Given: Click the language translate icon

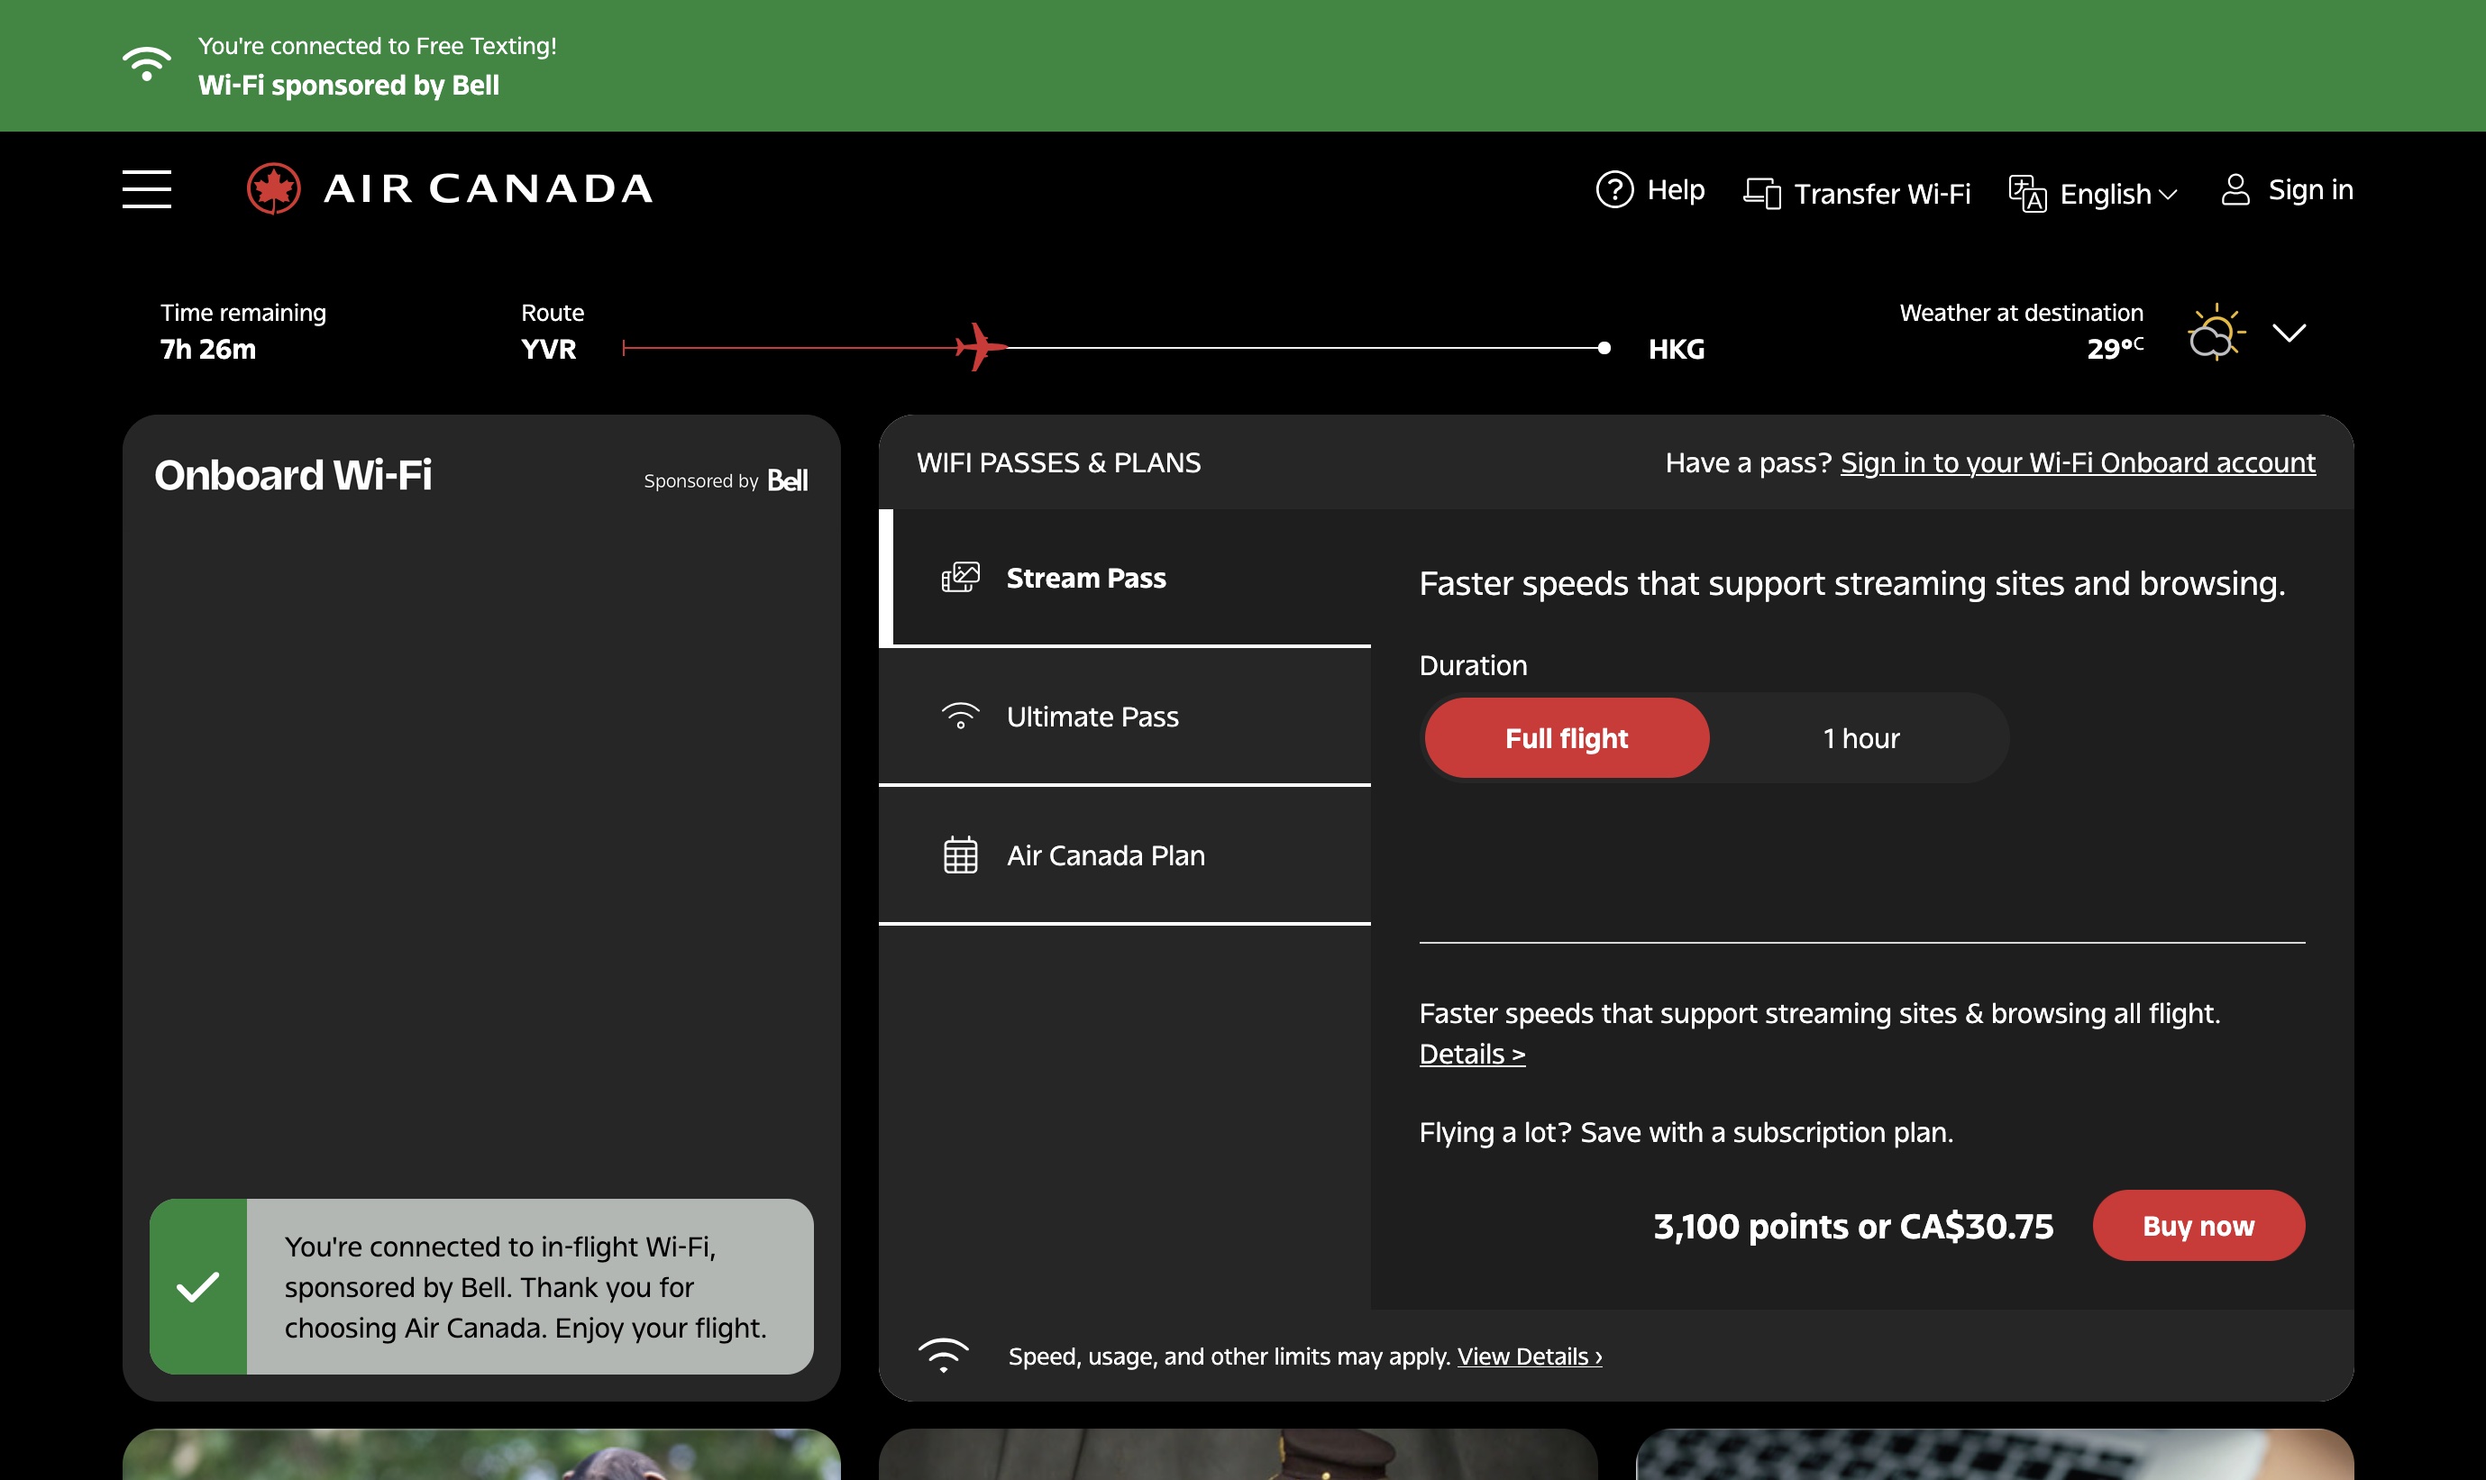Looking at the screenshot, I should (x=2026, y=194).
